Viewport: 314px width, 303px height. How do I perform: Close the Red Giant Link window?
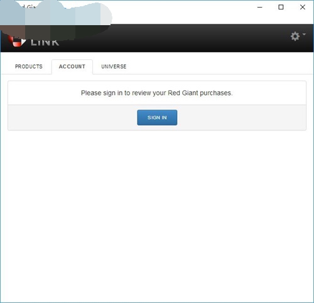click(303, 7)
